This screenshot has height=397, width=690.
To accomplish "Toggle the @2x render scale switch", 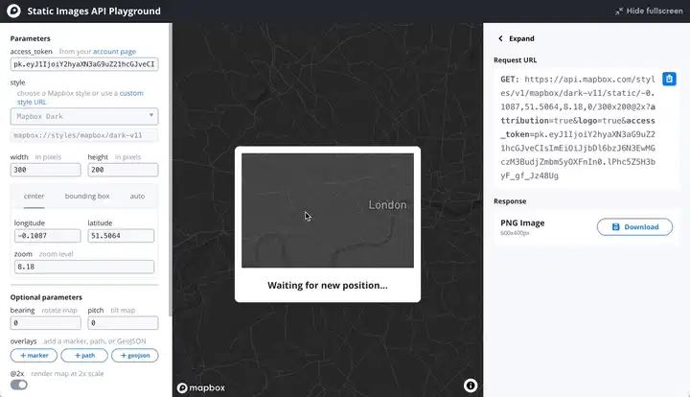I will (19, 385).
